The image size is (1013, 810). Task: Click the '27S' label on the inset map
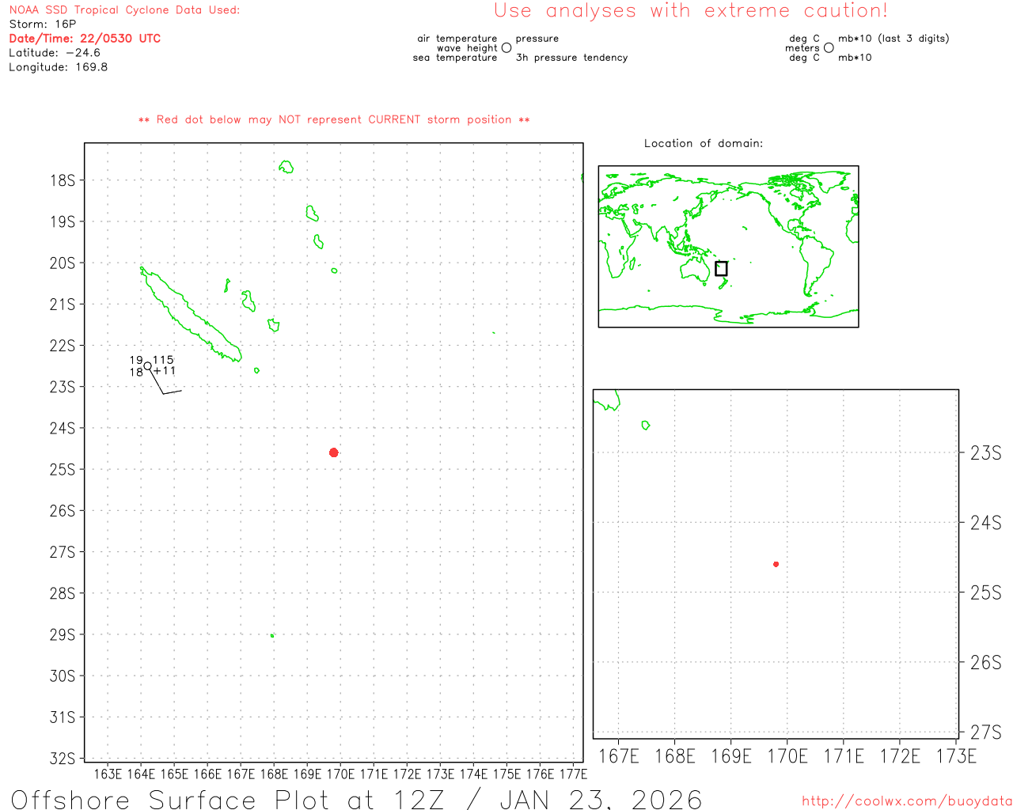click(986, 732)
